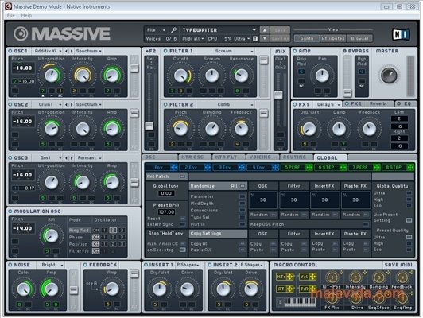Click the NI logo icon
Screen dimensions: 423x318
click(401, 34)
